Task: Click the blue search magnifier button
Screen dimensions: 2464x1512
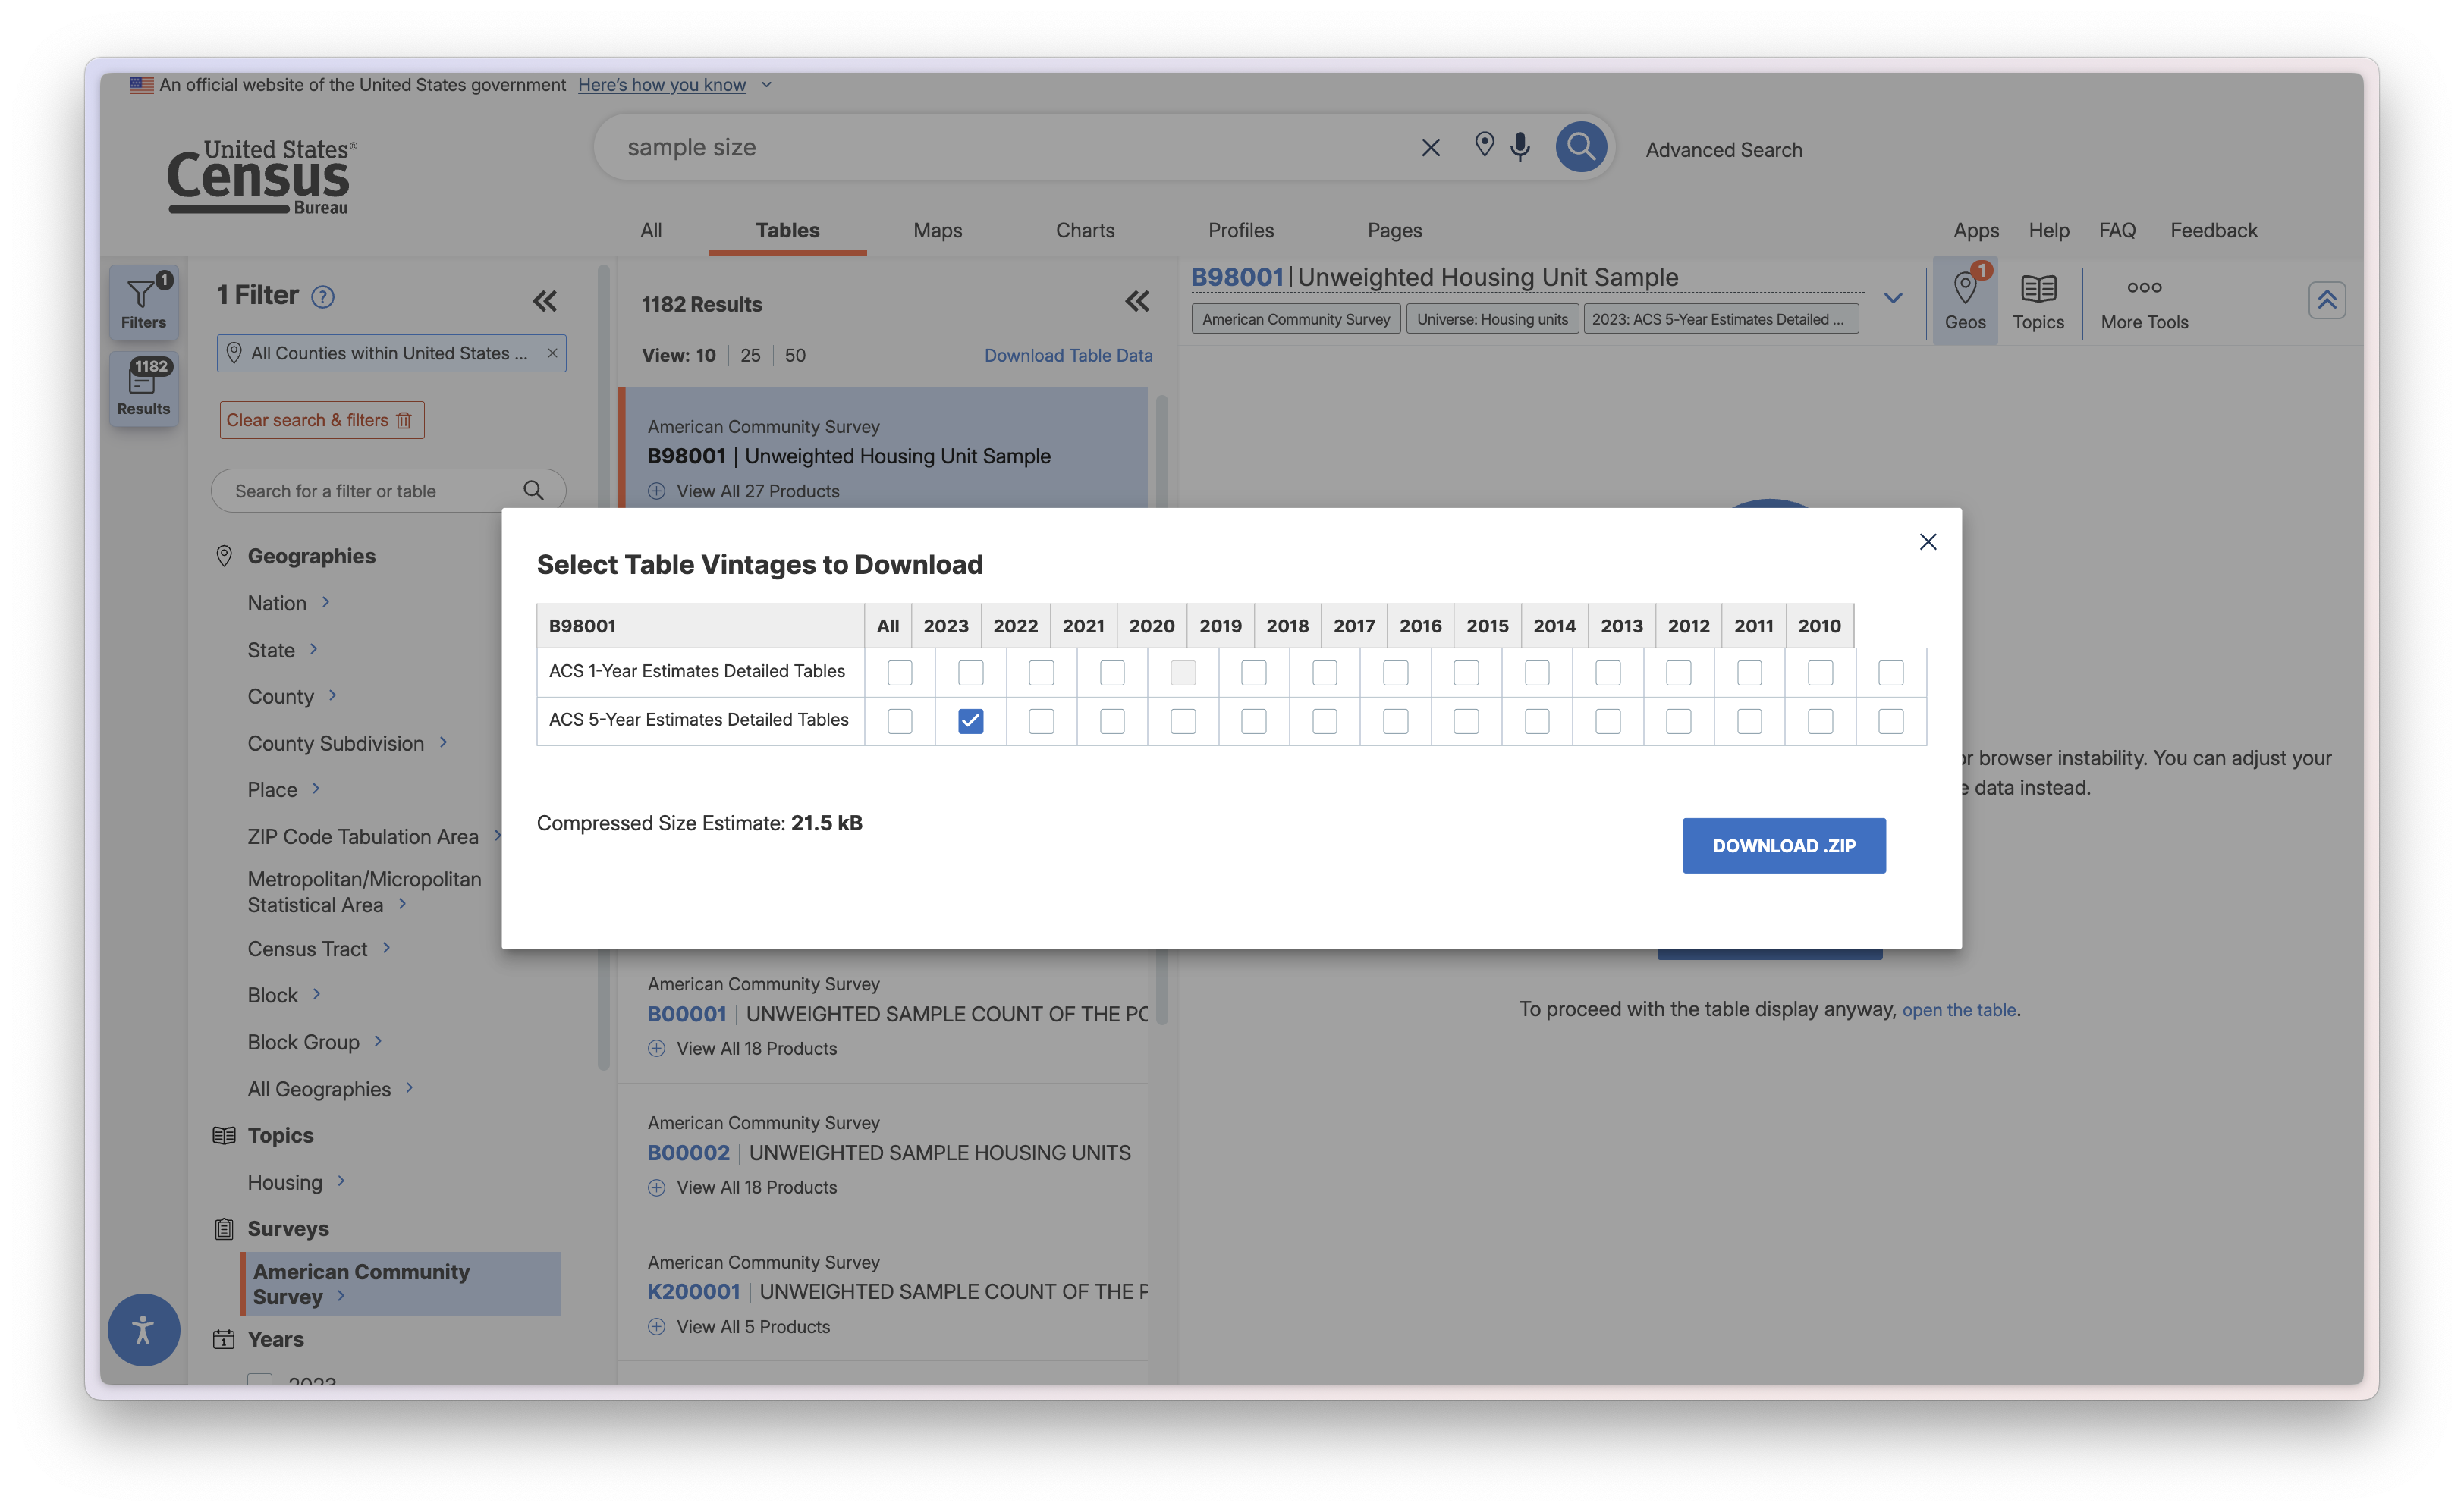Action: click(x=1581, y=146)
